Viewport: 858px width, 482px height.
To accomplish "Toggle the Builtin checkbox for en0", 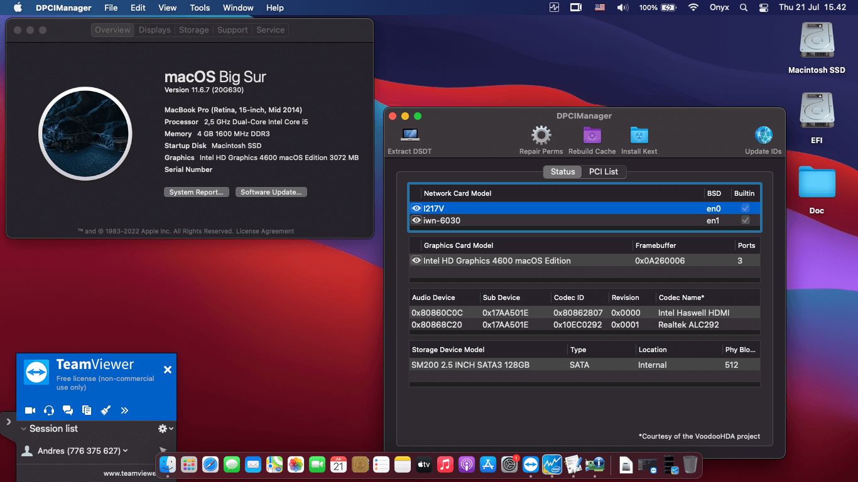I will (x=746, y=208).
